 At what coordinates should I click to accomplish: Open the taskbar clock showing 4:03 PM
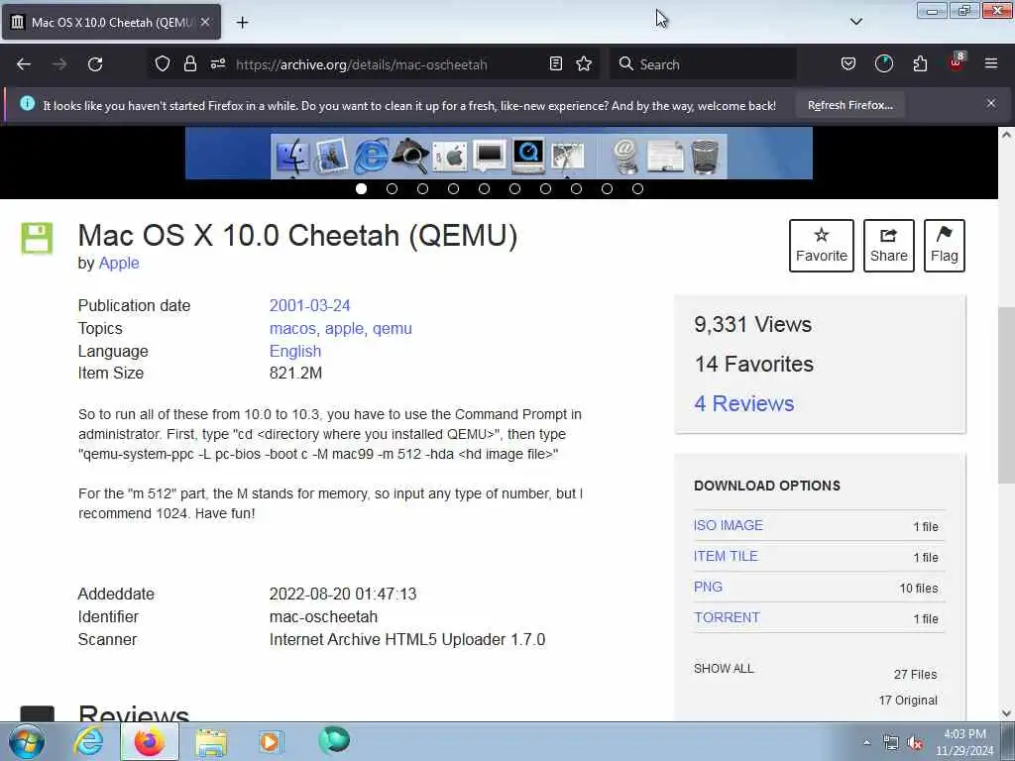point(964,742)
